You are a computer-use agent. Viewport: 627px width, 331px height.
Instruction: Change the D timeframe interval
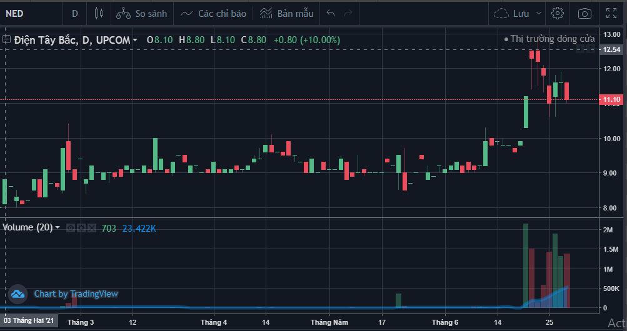click(x=75, y=13)
